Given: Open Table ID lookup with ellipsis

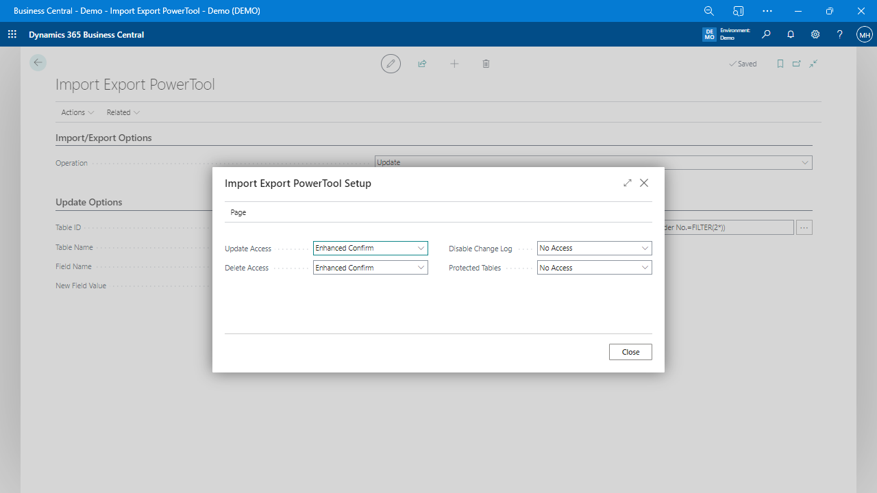Looking at the screenshot, I should click(804, 227).
